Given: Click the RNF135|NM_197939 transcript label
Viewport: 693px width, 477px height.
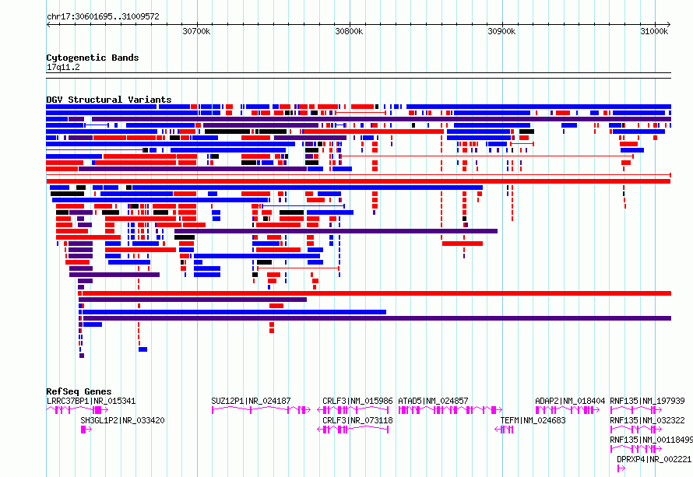Looking at the screenshot, I should pyautogui.click(x=648, y=401).
